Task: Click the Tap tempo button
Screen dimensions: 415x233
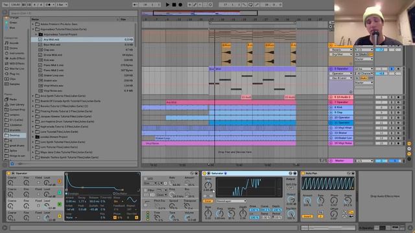Action: click(x=5, y=5)
